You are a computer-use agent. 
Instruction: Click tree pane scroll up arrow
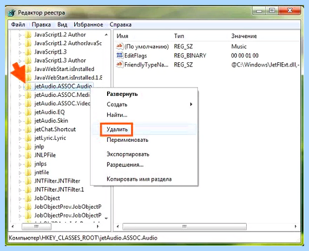tap(106, 35)
